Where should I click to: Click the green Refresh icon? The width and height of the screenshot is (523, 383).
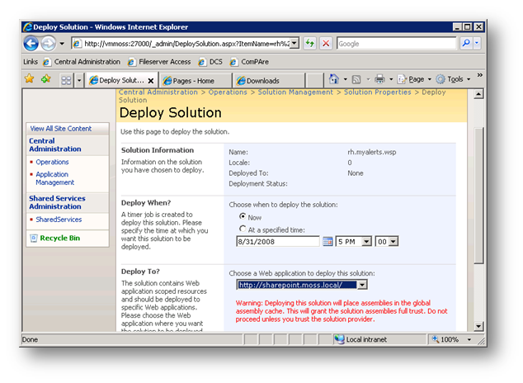pos(310,44)
